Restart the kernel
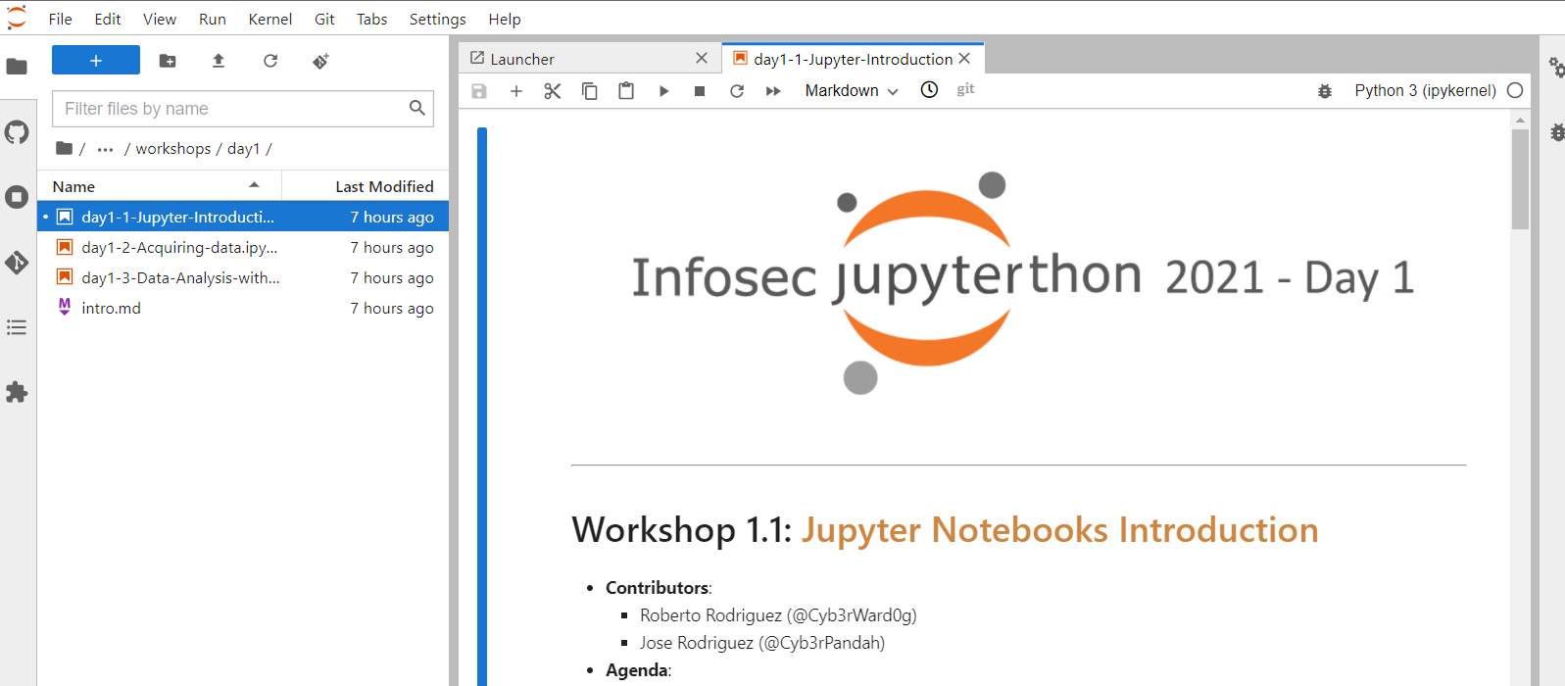The height and width of the screenshot is (686, 1565). pyautogui.click(x=737, y=91)
